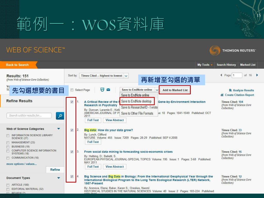
Task: Open My Tools dropdown menu
Action: pos(205,65)
